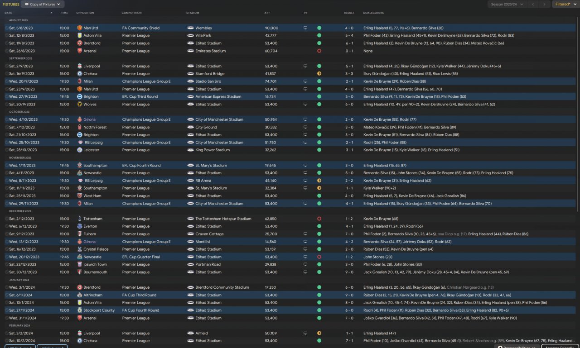Click the TV icon in the Fulham row
This screenshot has width=580, height=348.
[305, 234]
